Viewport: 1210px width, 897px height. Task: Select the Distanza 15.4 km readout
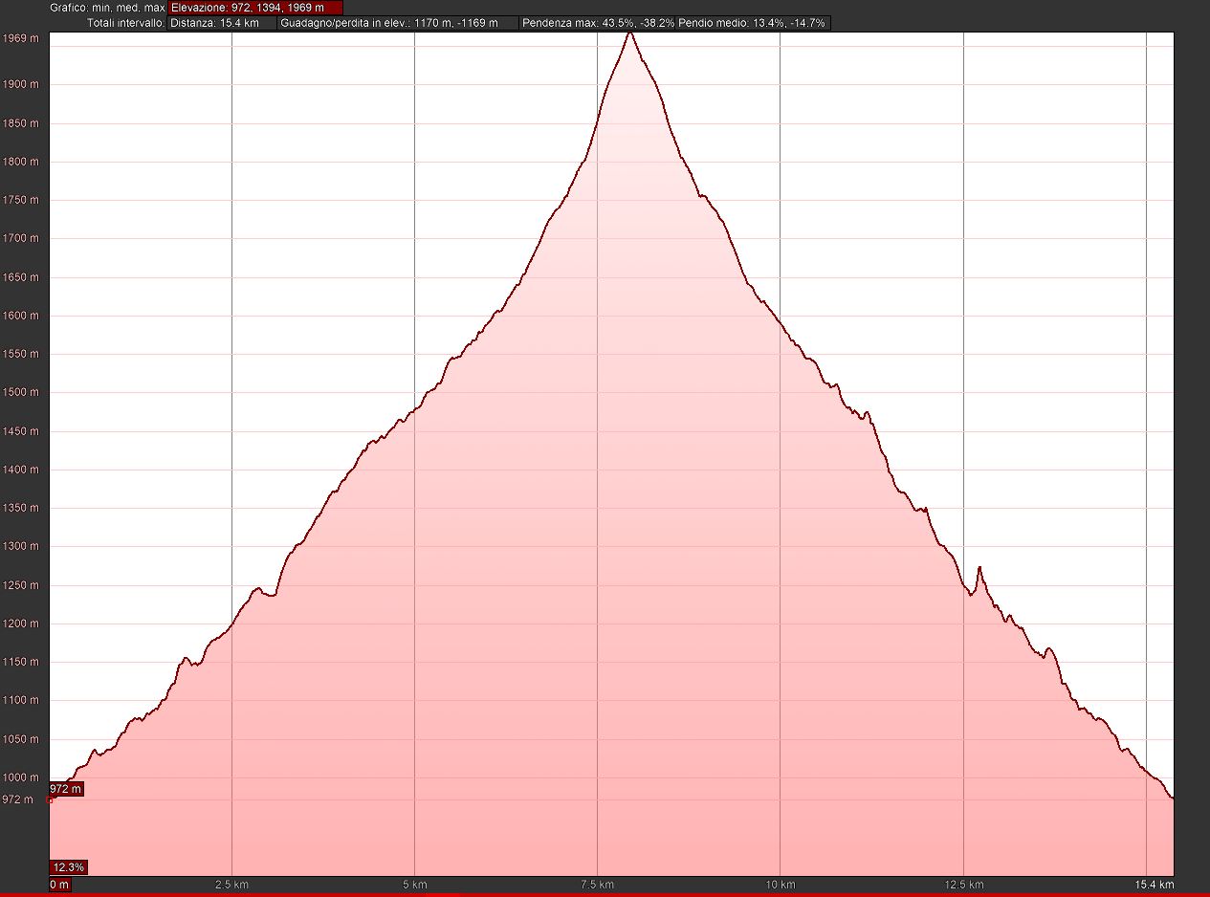222,23
